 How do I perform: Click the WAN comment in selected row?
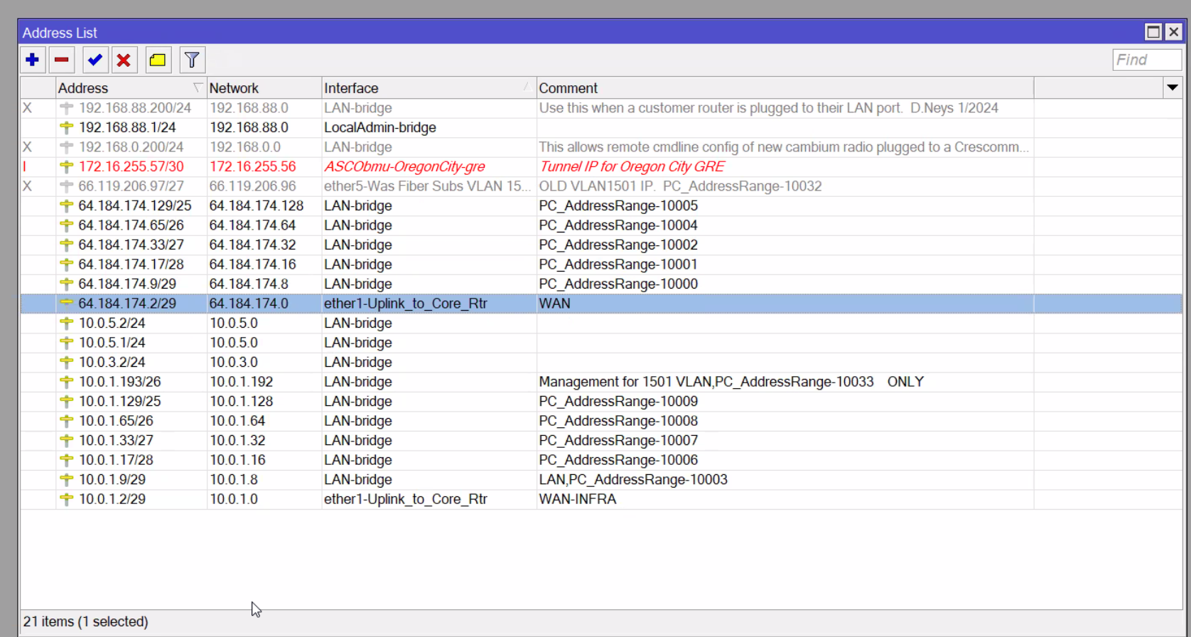(x=555, y=304)
